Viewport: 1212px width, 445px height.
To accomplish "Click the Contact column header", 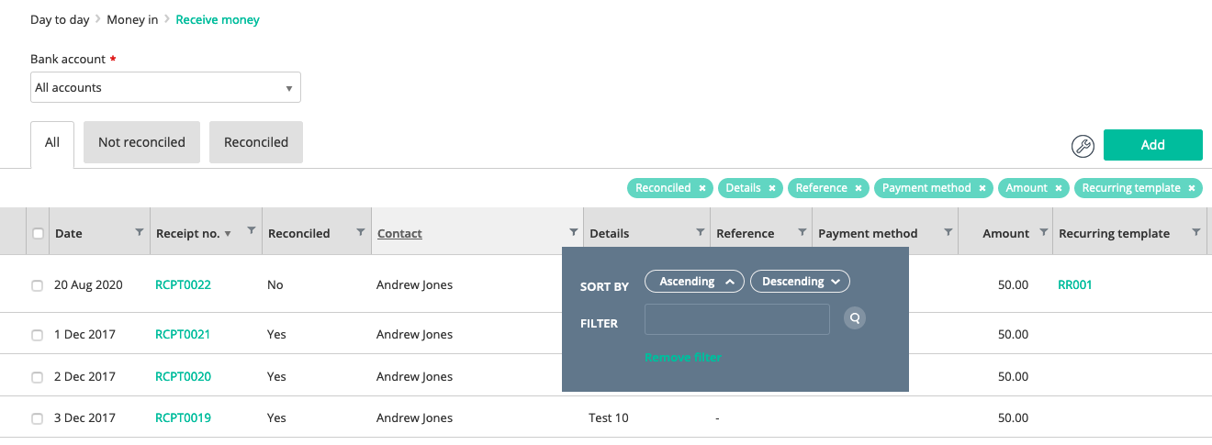I will click(x=399, y=233).
